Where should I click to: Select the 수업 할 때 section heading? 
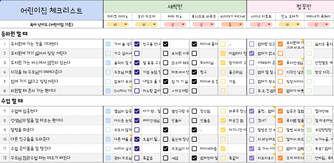pos(12,101)
